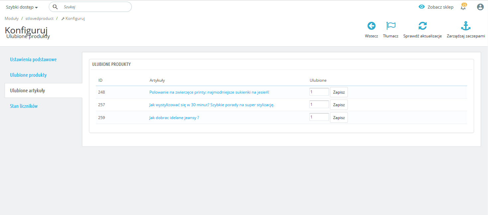This screenshot has height=215, width=488.
Task: Go to Moduły breadcrumb link
Action: (x=12, y=19)
